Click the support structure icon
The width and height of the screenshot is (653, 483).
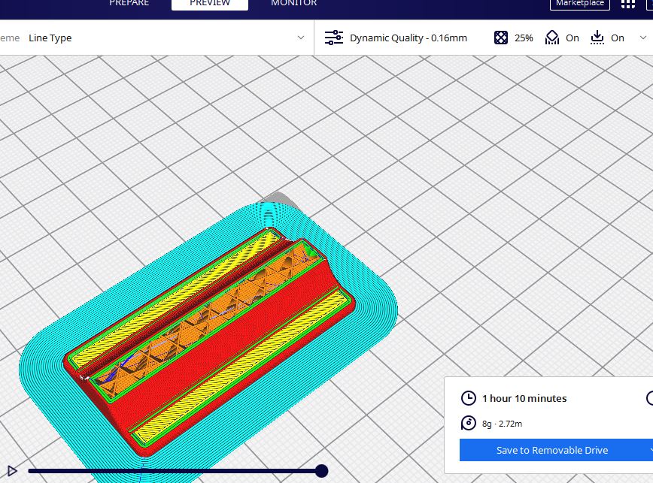coord(553,38)
